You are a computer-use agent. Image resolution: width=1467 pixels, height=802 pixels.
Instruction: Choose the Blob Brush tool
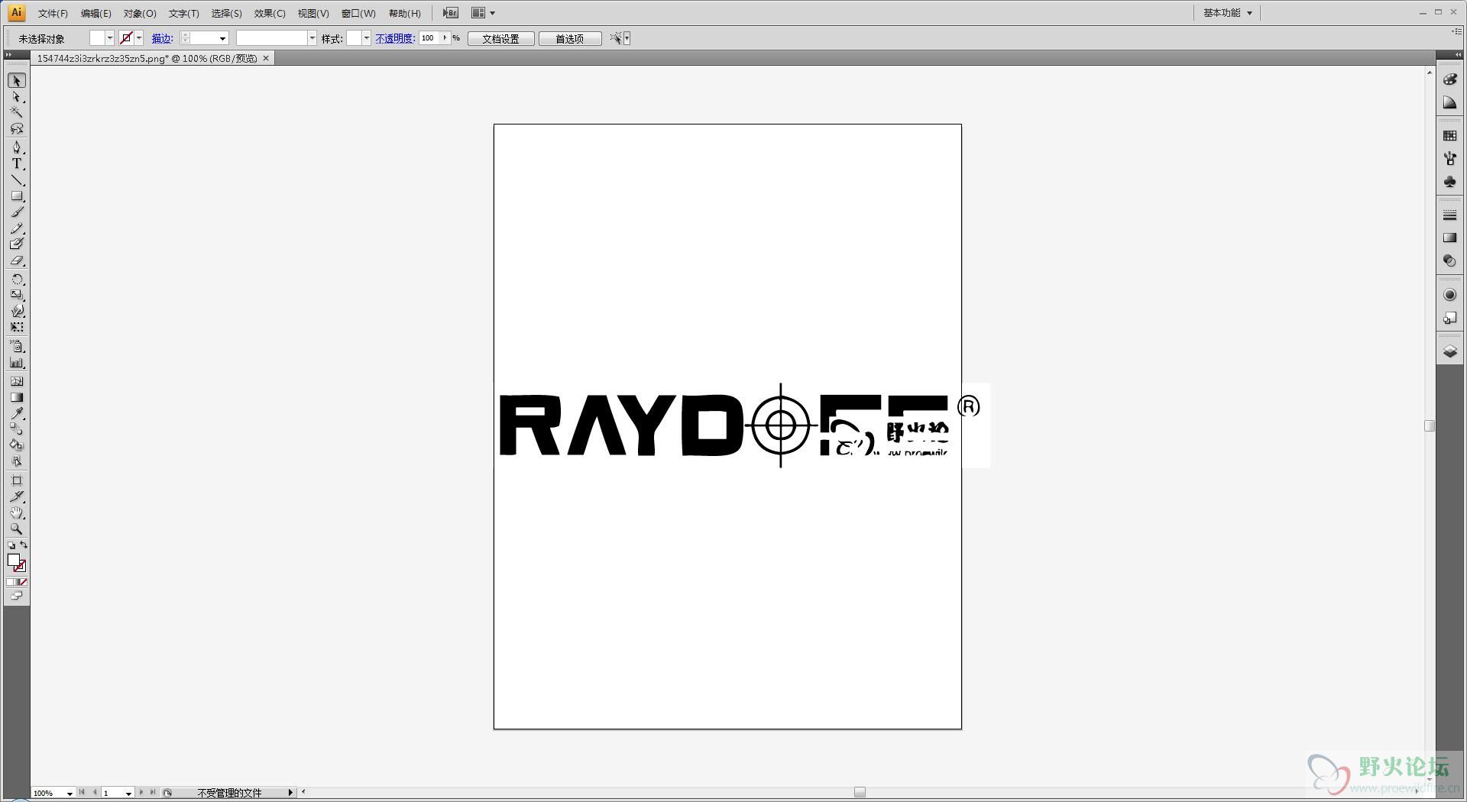click(x=17, y=244)
